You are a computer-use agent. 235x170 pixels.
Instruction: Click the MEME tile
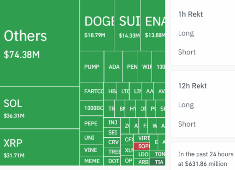92,161
